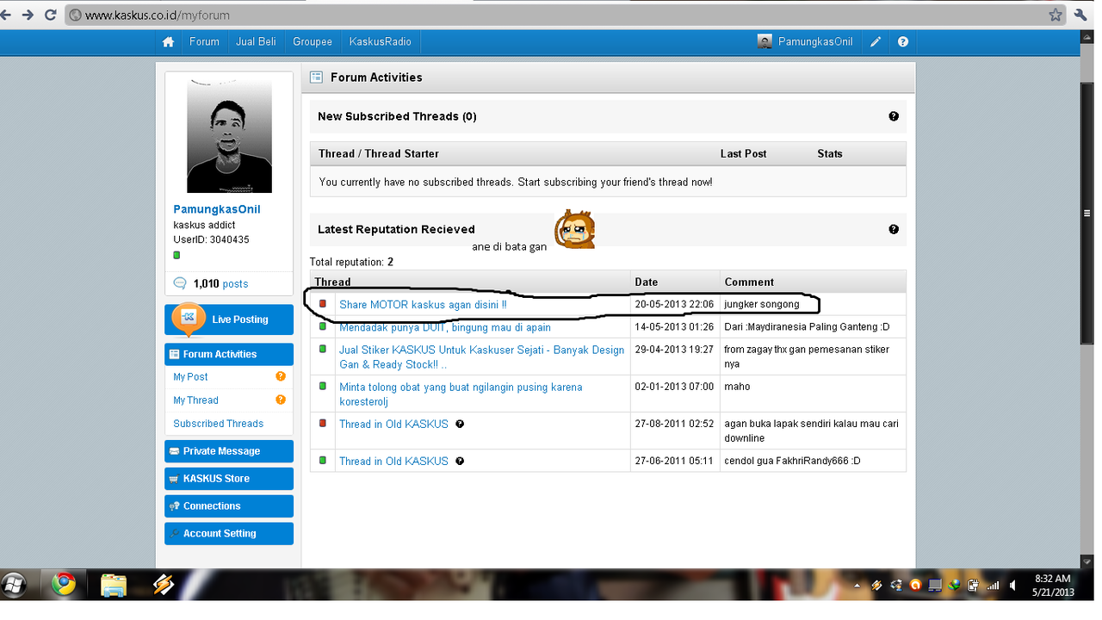This screenshot has height=620, width=1102.
Task: Open help for New Subscribed Threads
Action: [x=894, y=116]
